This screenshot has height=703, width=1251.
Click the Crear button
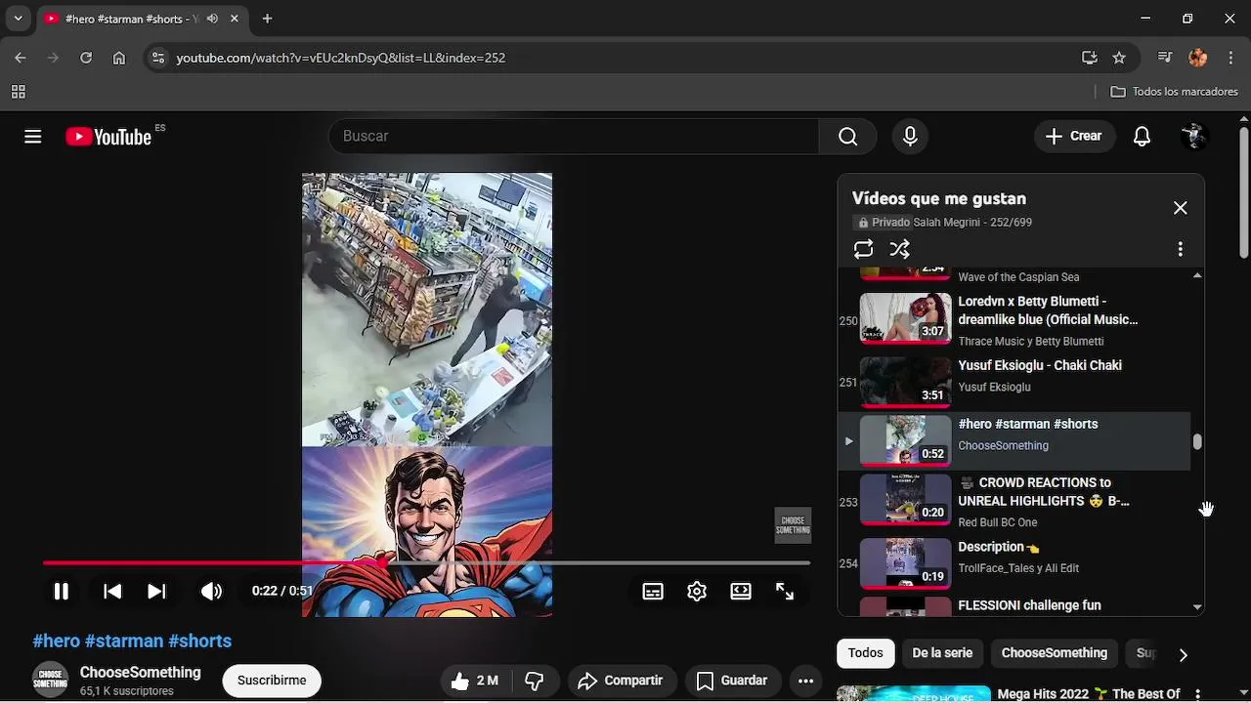[x=1073, y=137]
